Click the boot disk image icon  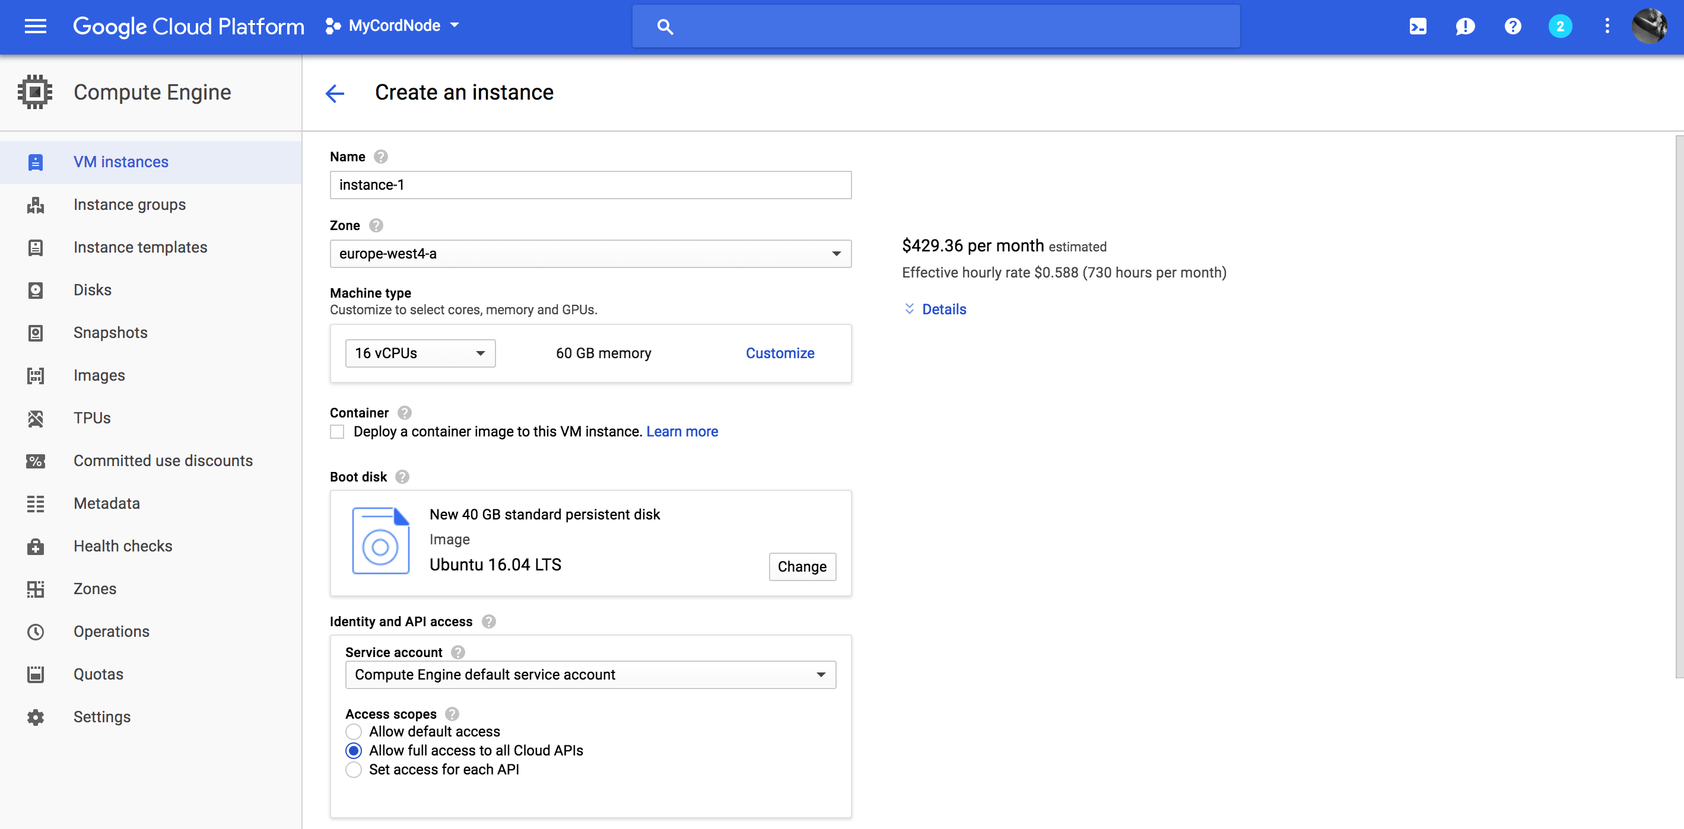[x=380, y=541]
